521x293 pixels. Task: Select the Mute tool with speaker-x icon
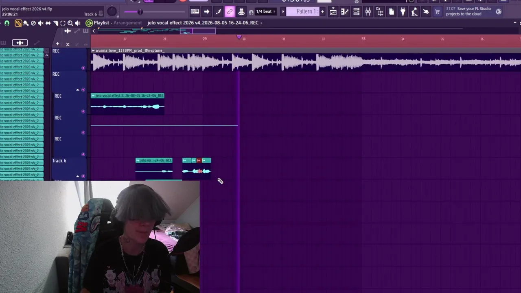[x=41, y=23]
